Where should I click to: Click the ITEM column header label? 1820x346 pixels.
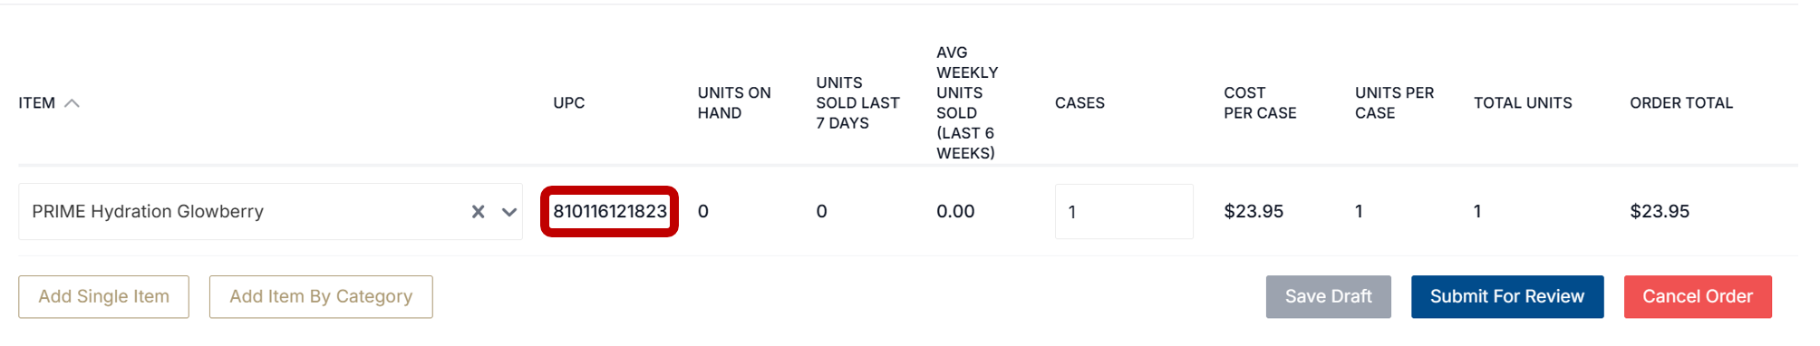pyautogui.click(x=37, y=103)
